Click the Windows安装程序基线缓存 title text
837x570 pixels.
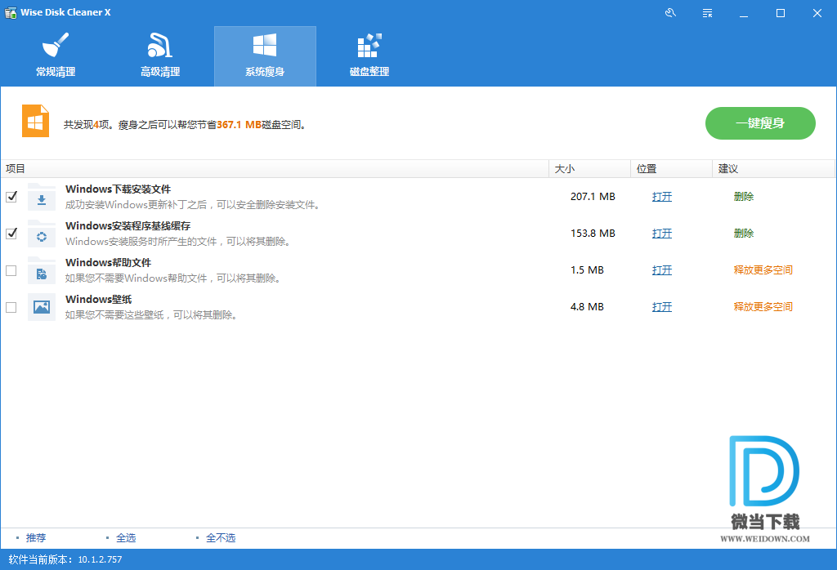coord(128,226)
